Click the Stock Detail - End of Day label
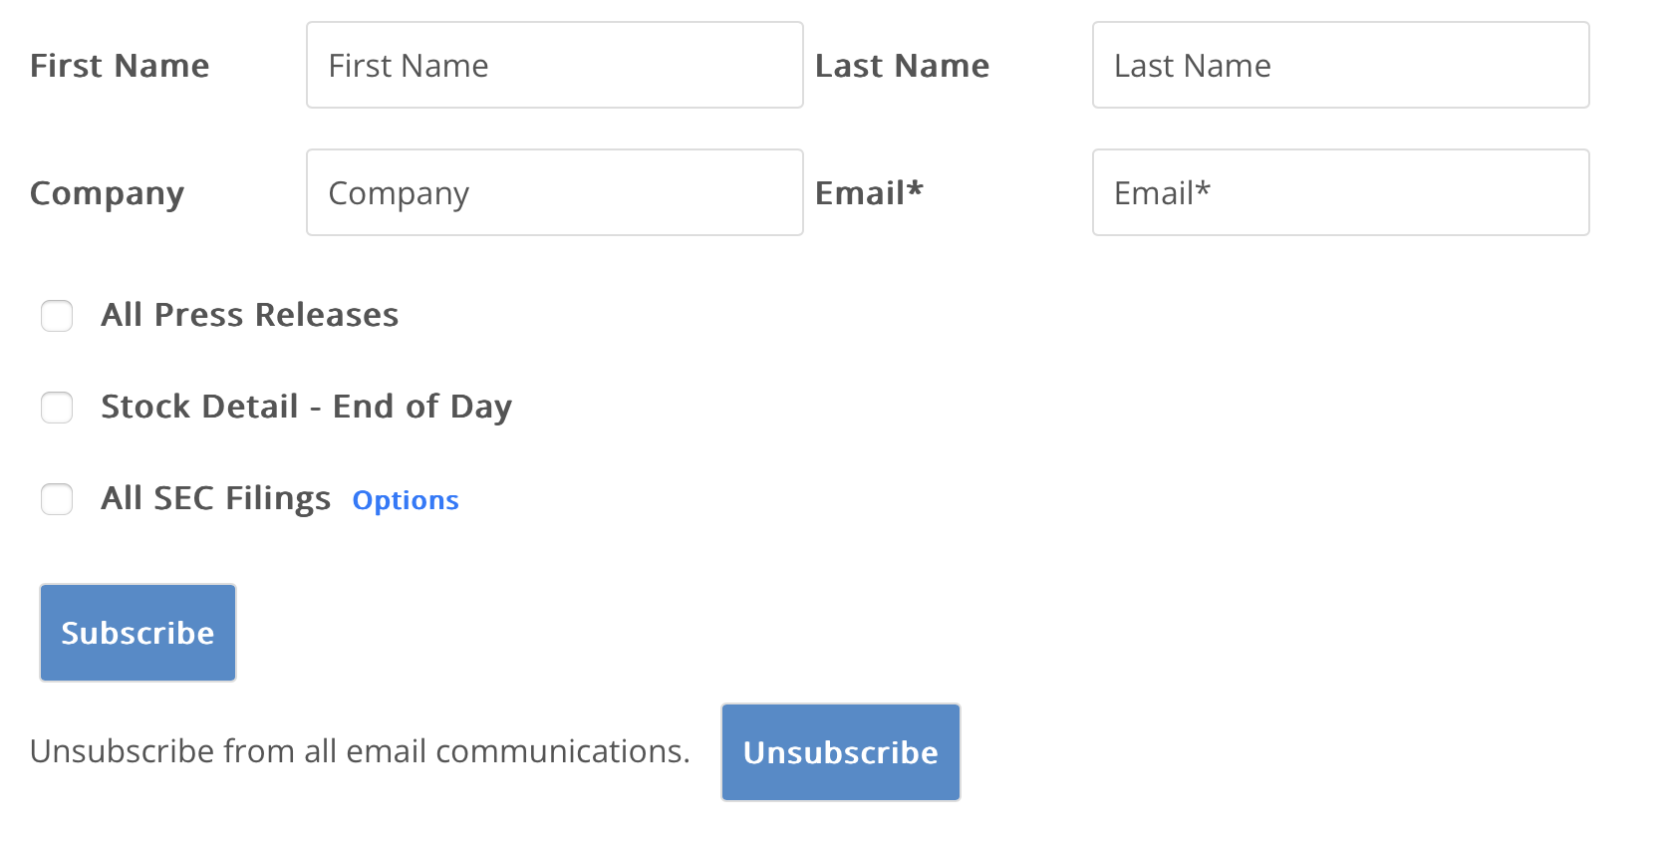Viewport: 1664px width, 841px height. click(306, 407)
